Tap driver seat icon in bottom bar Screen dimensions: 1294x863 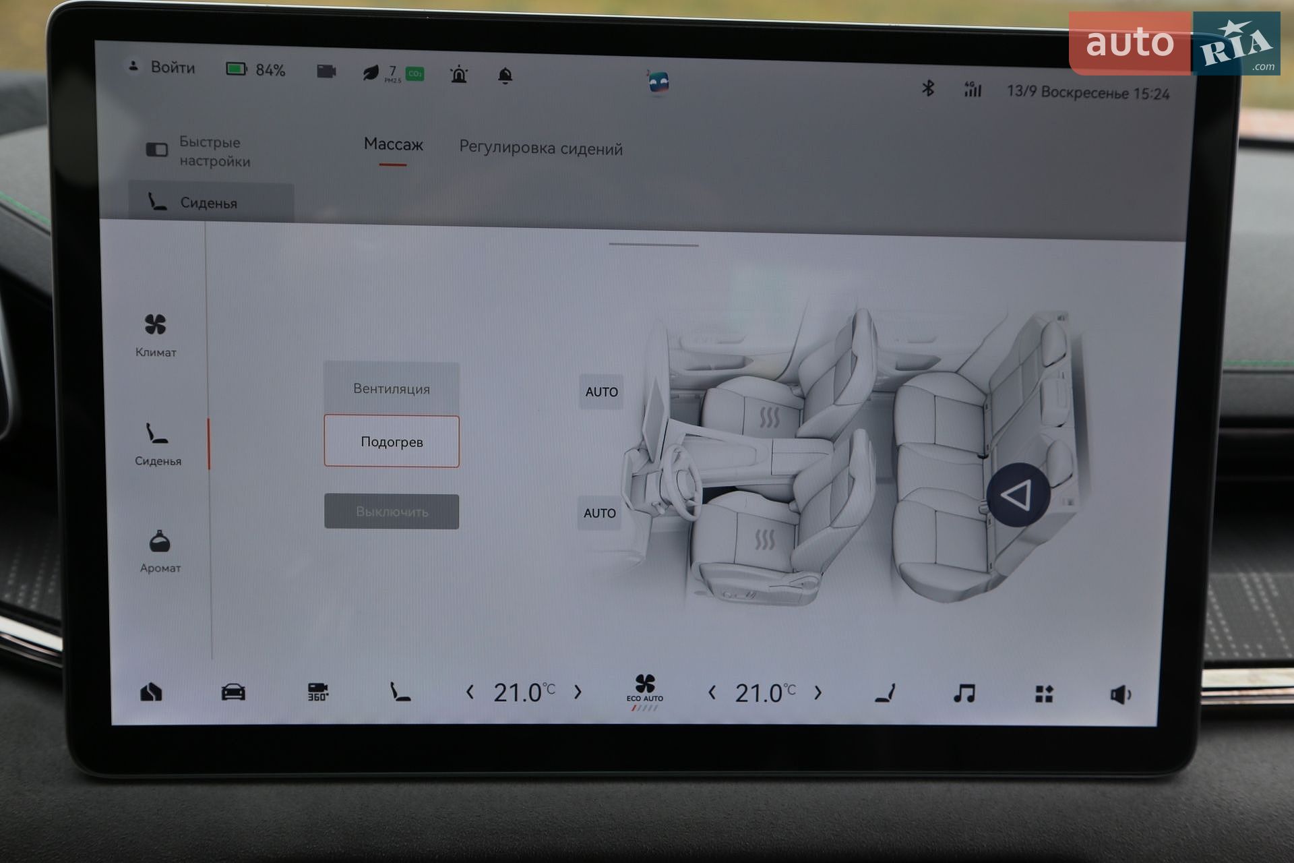(x=400, y=692)
